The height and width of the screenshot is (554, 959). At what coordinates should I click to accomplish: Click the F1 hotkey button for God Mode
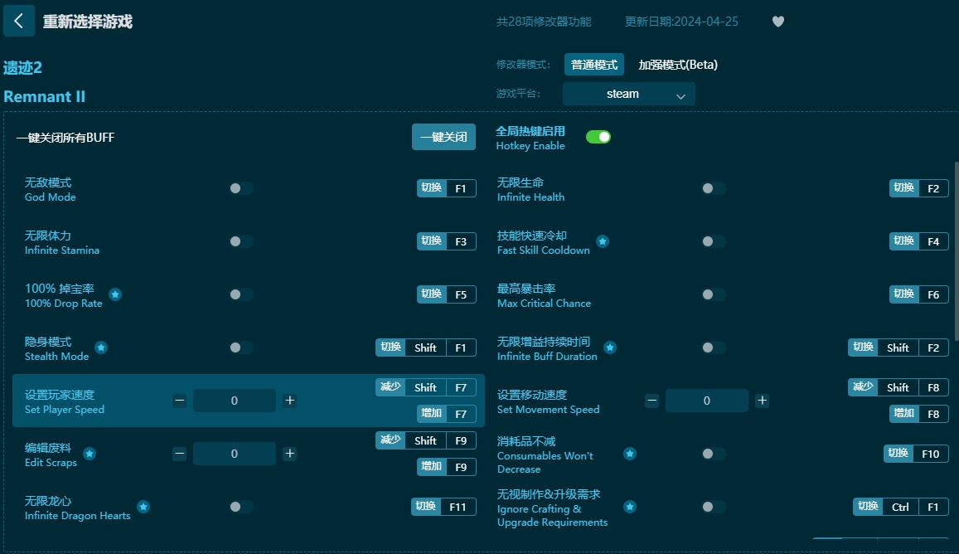[x=461, y=188]
